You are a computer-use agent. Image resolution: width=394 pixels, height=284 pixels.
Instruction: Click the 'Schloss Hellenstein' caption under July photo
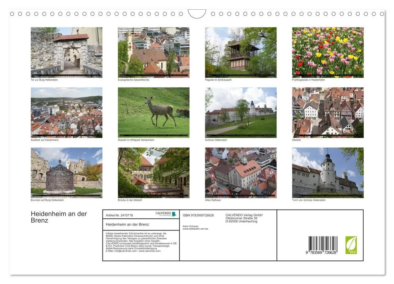216,140
